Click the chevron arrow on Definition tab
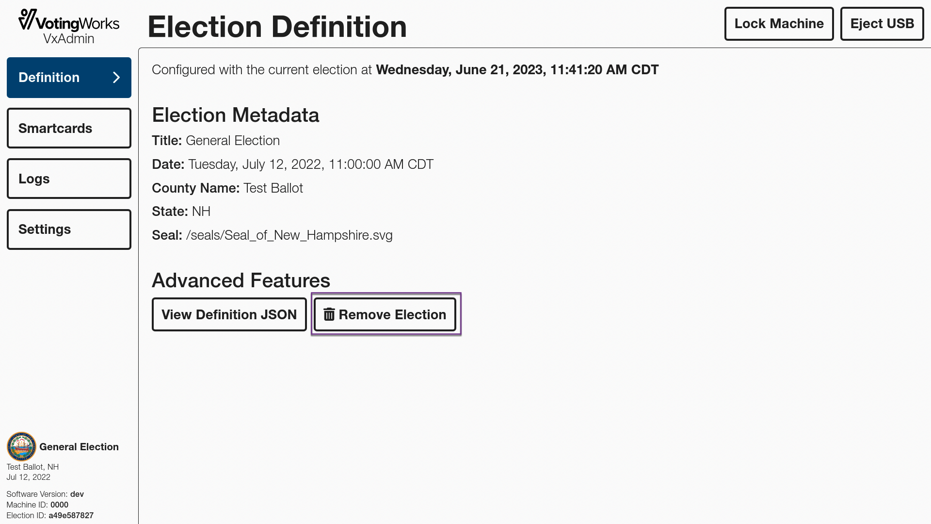Image resolution: width=931 pixels, height=524 pixels. [116, 78]
